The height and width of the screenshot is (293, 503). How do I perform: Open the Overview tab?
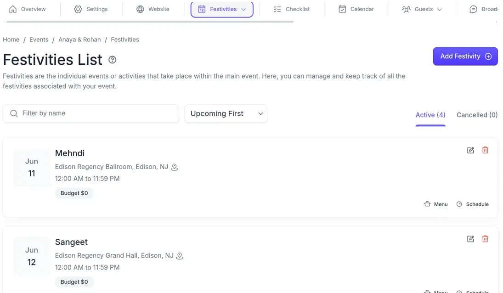27,9
